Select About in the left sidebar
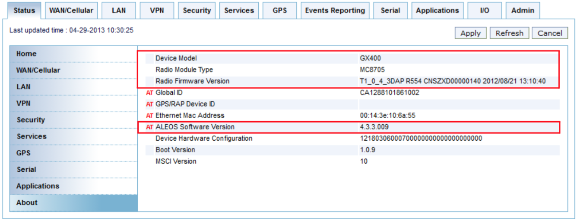The height and width of the screenshot is (221, 577). (27, 203)
